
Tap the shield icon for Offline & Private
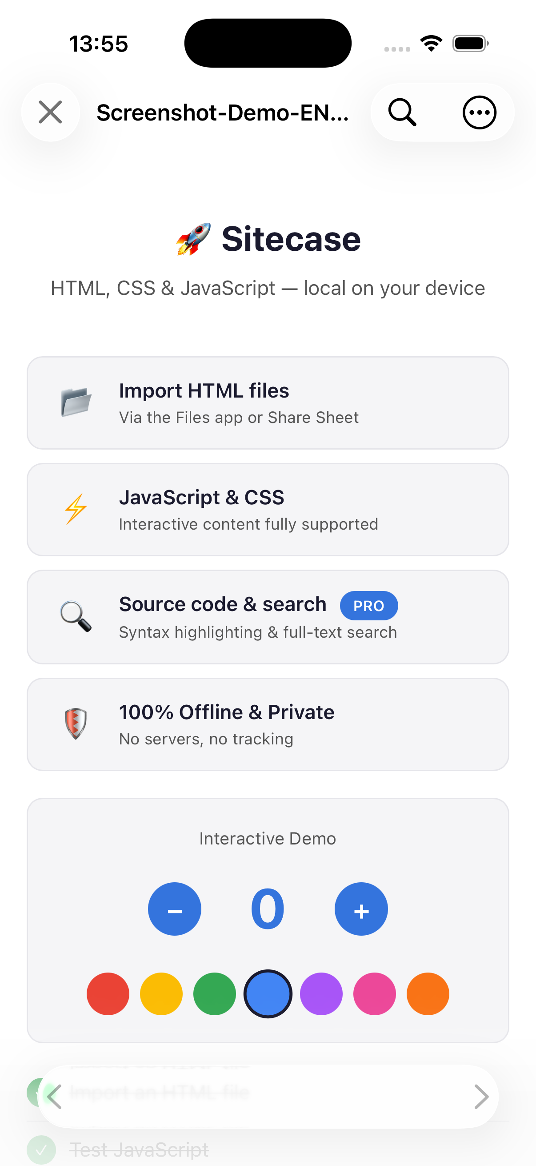click(76, 724)
